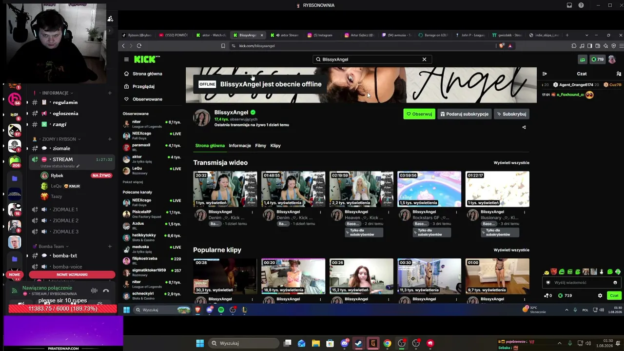Open Steam from the taskbar

pyautogui.click(x=358, y=343)
